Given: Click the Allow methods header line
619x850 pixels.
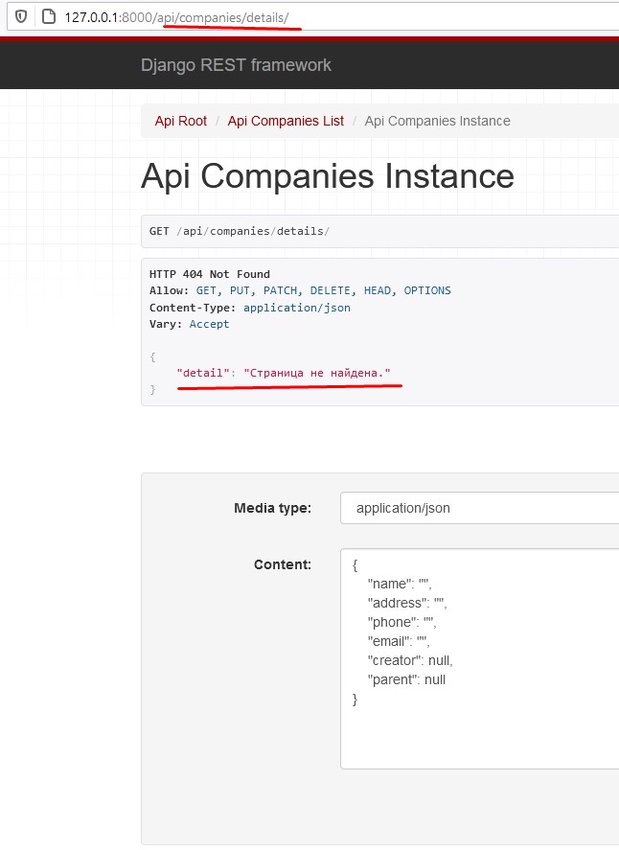Looking at the screenshot, I should tap(300, 290).
